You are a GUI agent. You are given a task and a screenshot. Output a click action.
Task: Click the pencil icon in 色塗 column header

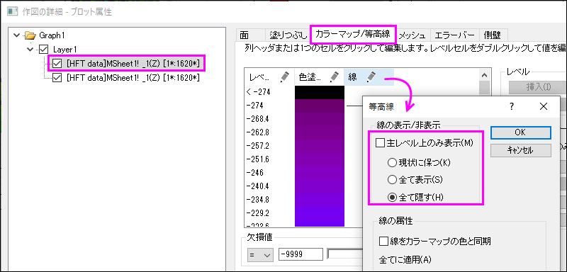click(x=334, y=76)
